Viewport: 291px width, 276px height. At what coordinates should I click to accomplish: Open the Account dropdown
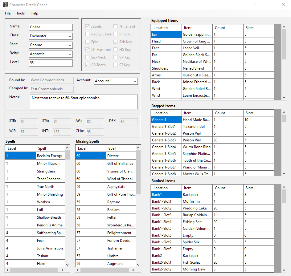pyautogui.click(x=116, y=81)
